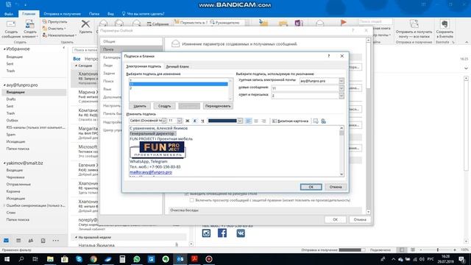Confirm the signatures dialog with OK

[311, 187]
